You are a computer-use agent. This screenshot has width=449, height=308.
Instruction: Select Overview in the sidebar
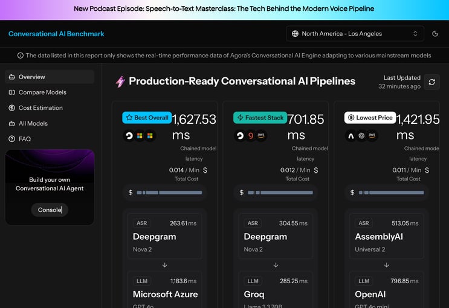(50, 77)
